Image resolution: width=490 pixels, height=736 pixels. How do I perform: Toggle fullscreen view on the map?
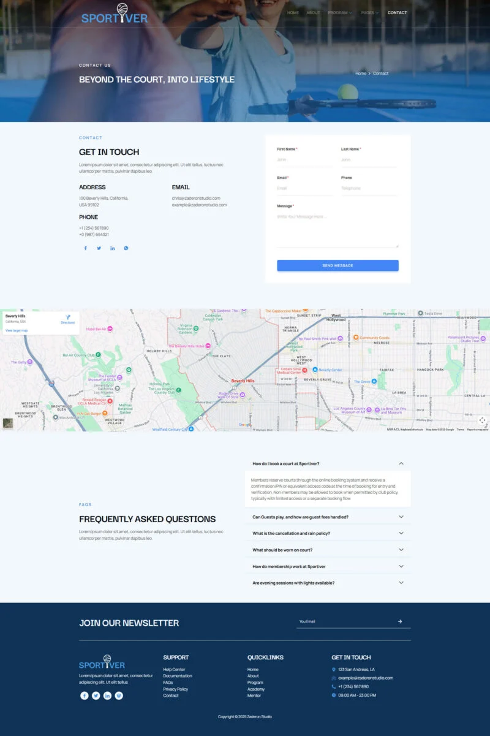(482, 420)
